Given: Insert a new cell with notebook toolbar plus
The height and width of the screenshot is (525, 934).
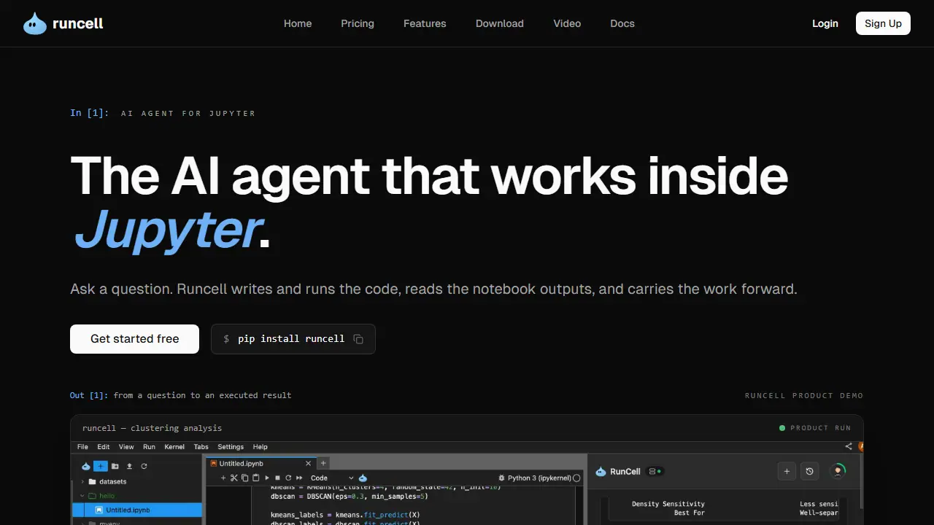Looking at the screenshot, I should (x=223, y=478).
